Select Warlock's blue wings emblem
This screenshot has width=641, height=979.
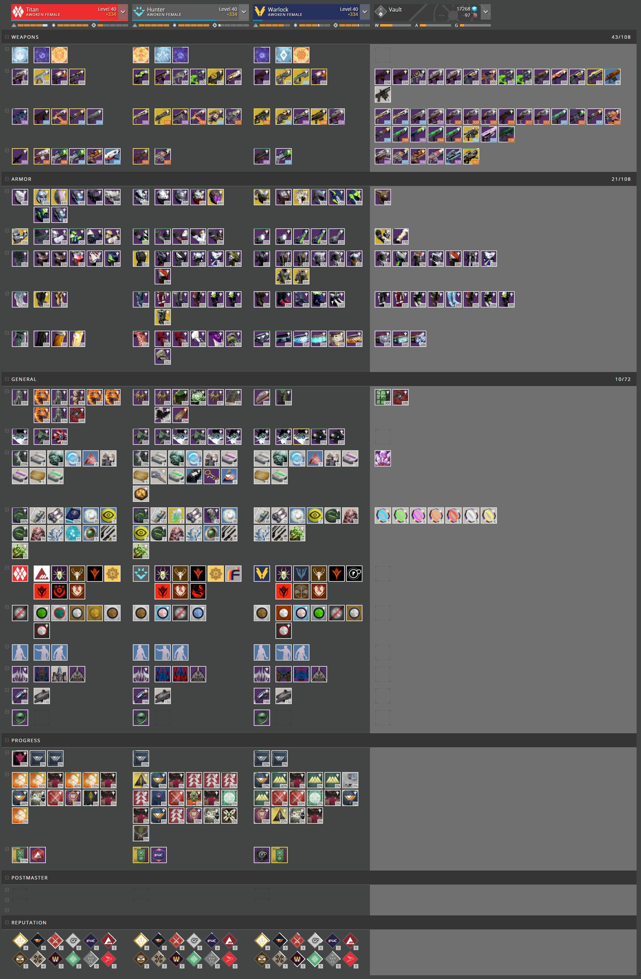coord(301,573)
